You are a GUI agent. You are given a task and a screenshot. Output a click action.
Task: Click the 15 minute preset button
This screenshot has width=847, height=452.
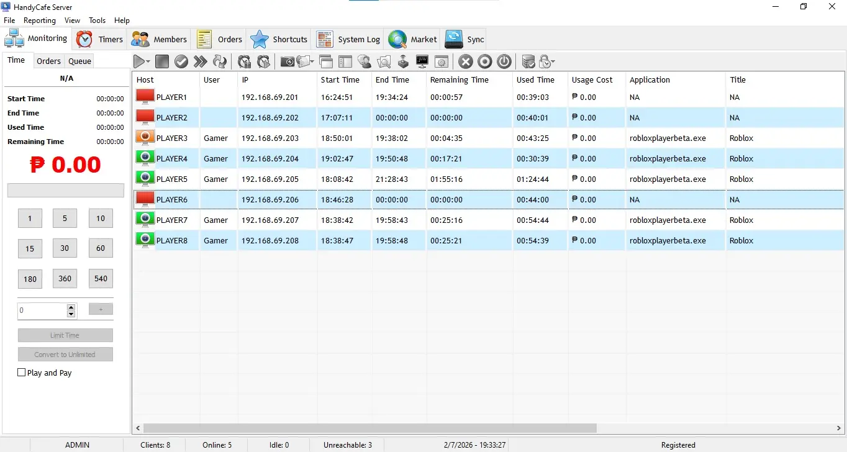pos(30,249)
